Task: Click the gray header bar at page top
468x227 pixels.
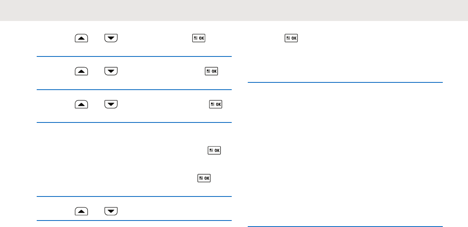Action: (x=234, y=10)
